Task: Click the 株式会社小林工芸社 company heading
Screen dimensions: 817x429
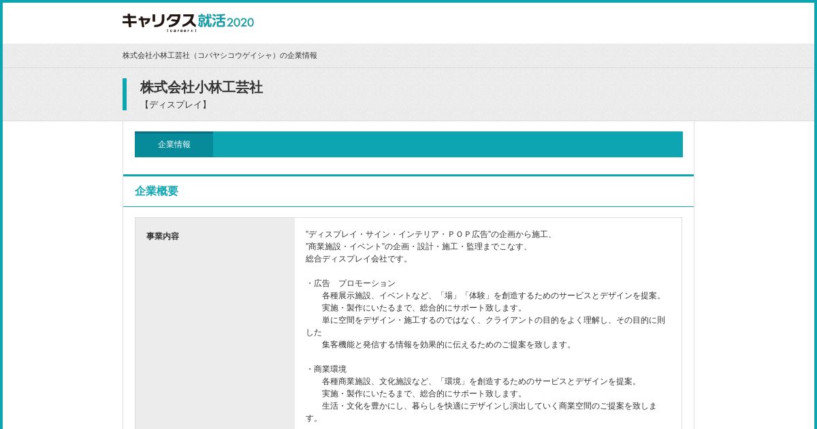Action: [202, 87]
